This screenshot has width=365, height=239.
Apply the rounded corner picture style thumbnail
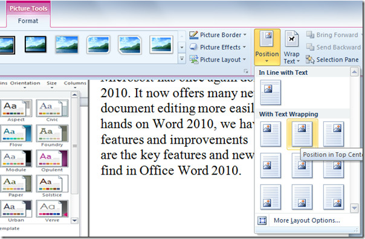click(98, 44)
